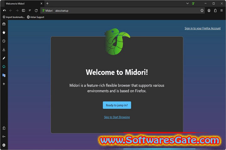Open the tab list icon beside reload
226x150 pixels.
[x=30, y=11]
